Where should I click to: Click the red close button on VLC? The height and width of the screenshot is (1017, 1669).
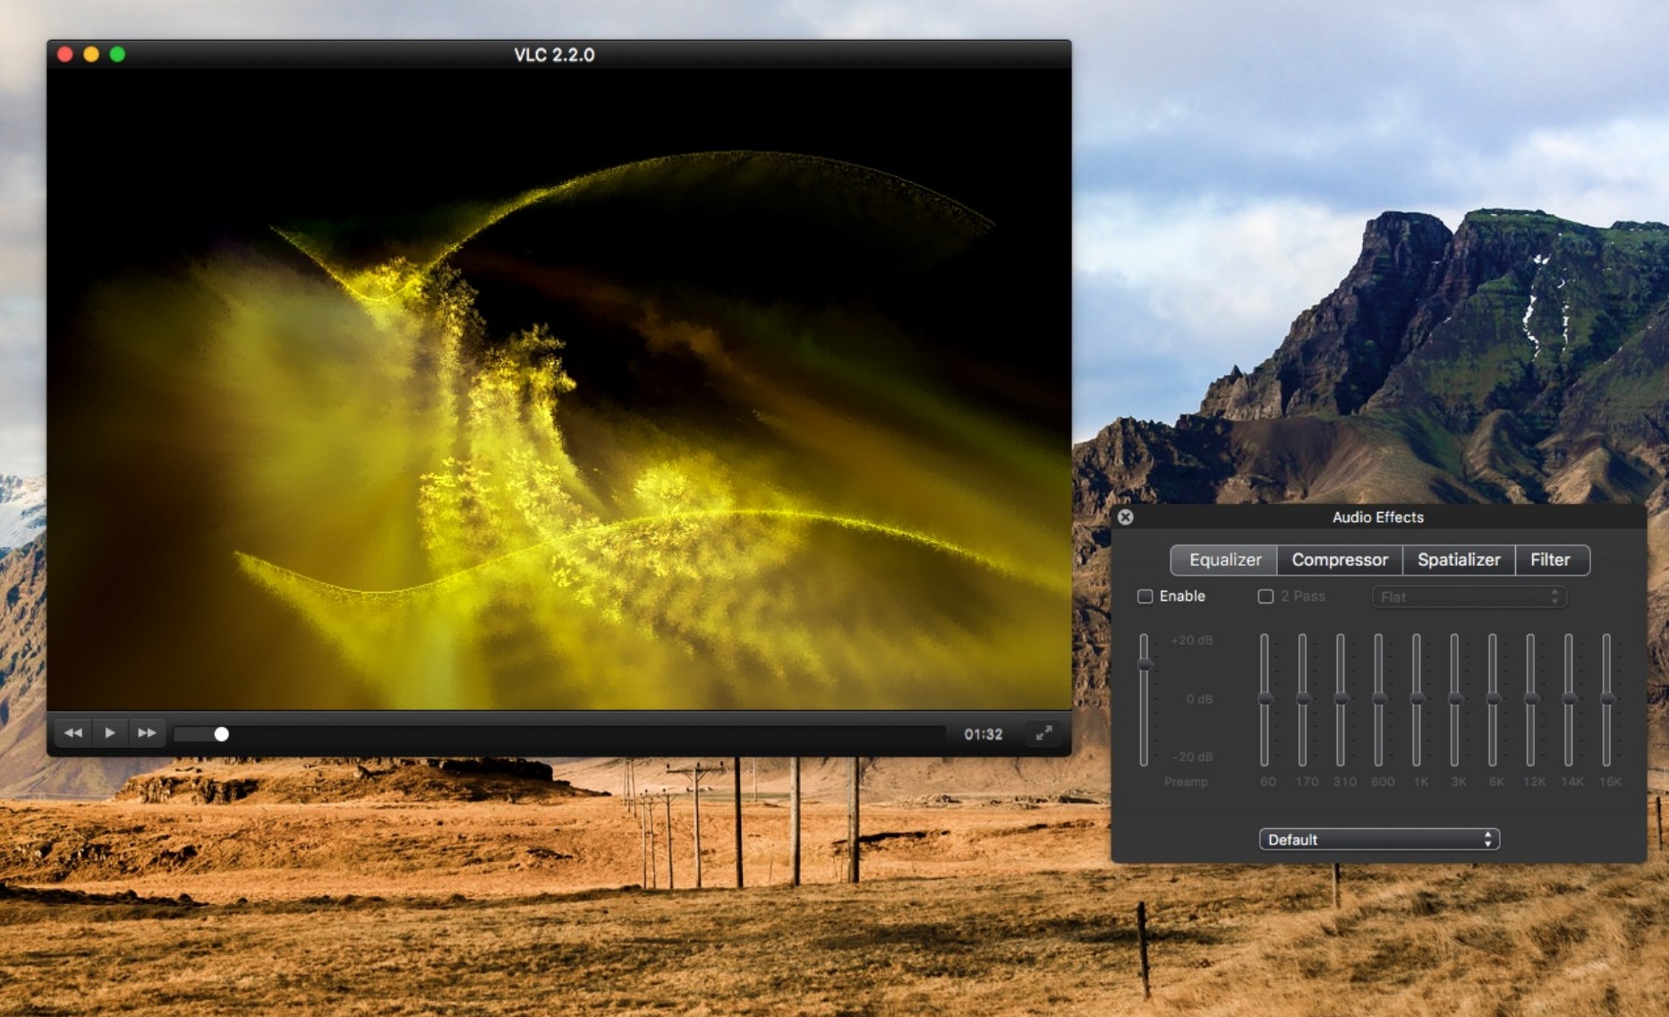(64, 55)
